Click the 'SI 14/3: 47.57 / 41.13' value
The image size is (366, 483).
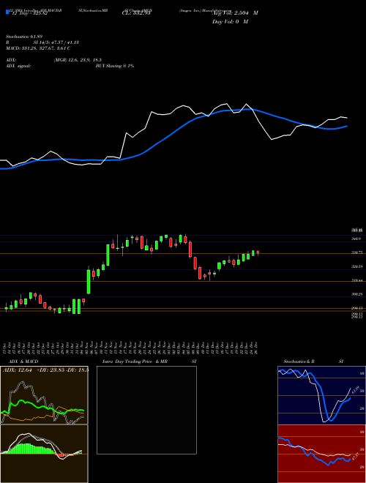pyautogui.click(x=56, y=42)
